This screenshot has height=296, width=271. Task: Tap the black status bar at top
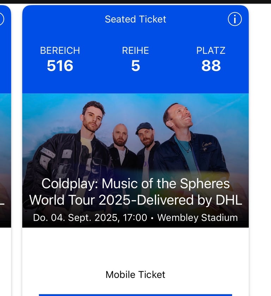pos(135,2)
